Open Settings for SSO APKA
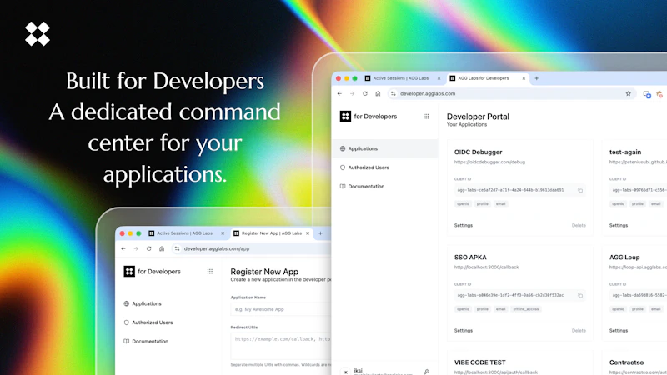The width and height of the screenshot is (667, 375). point(464,330)
